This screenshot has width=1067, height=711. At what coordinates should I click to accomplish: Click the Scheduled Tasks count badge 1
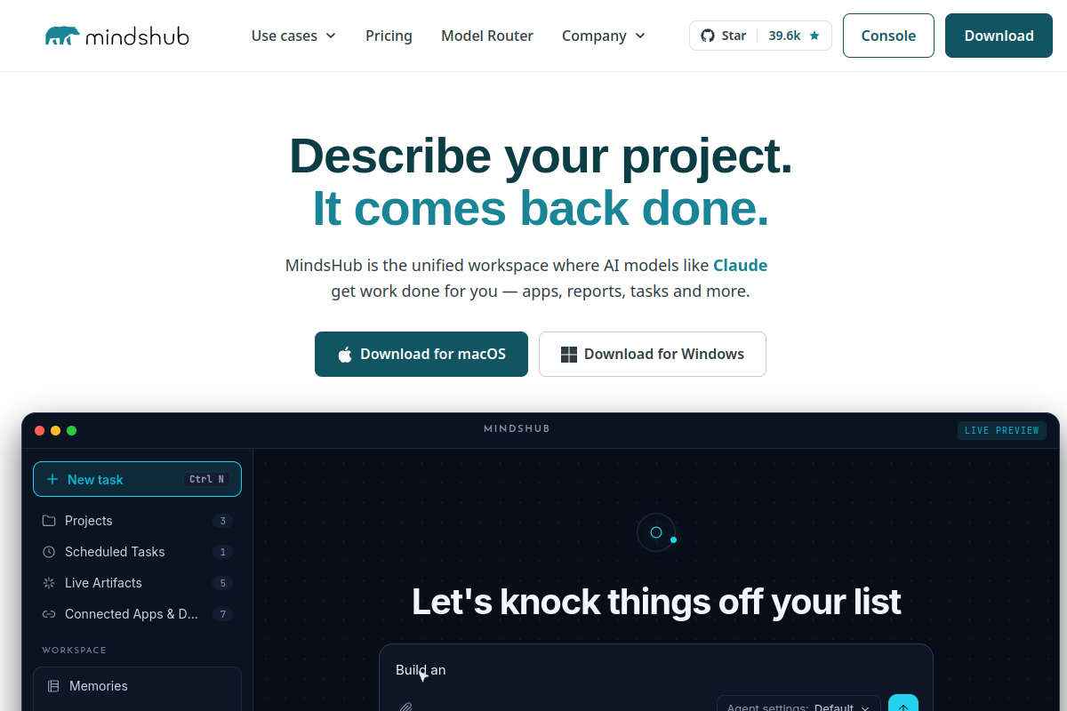click(x=223, y=552)
